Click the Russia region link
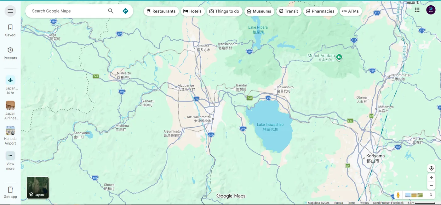441x205 pixels. point(339,203)
